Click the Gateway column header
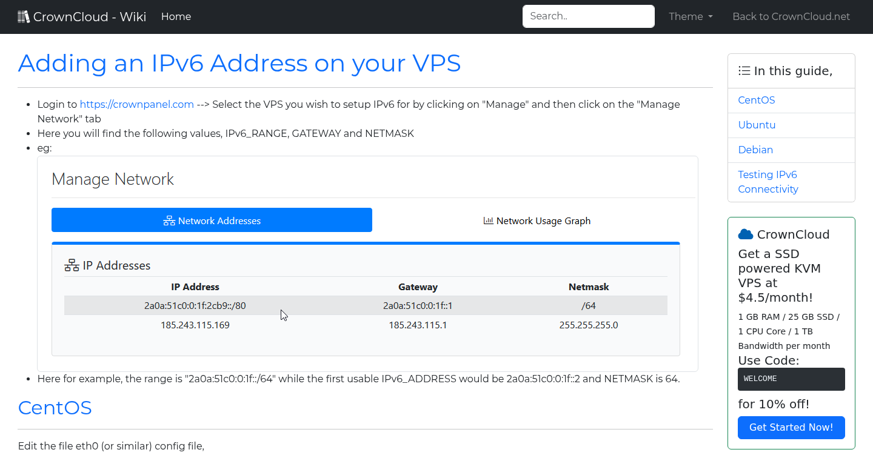873x461 pixels. (418, 287)
